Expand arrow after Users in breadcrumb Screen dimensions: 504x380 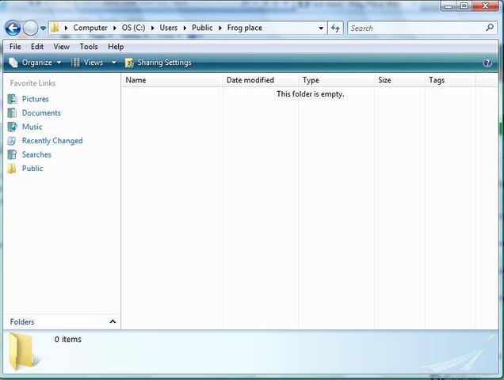(x=185, y=28)
